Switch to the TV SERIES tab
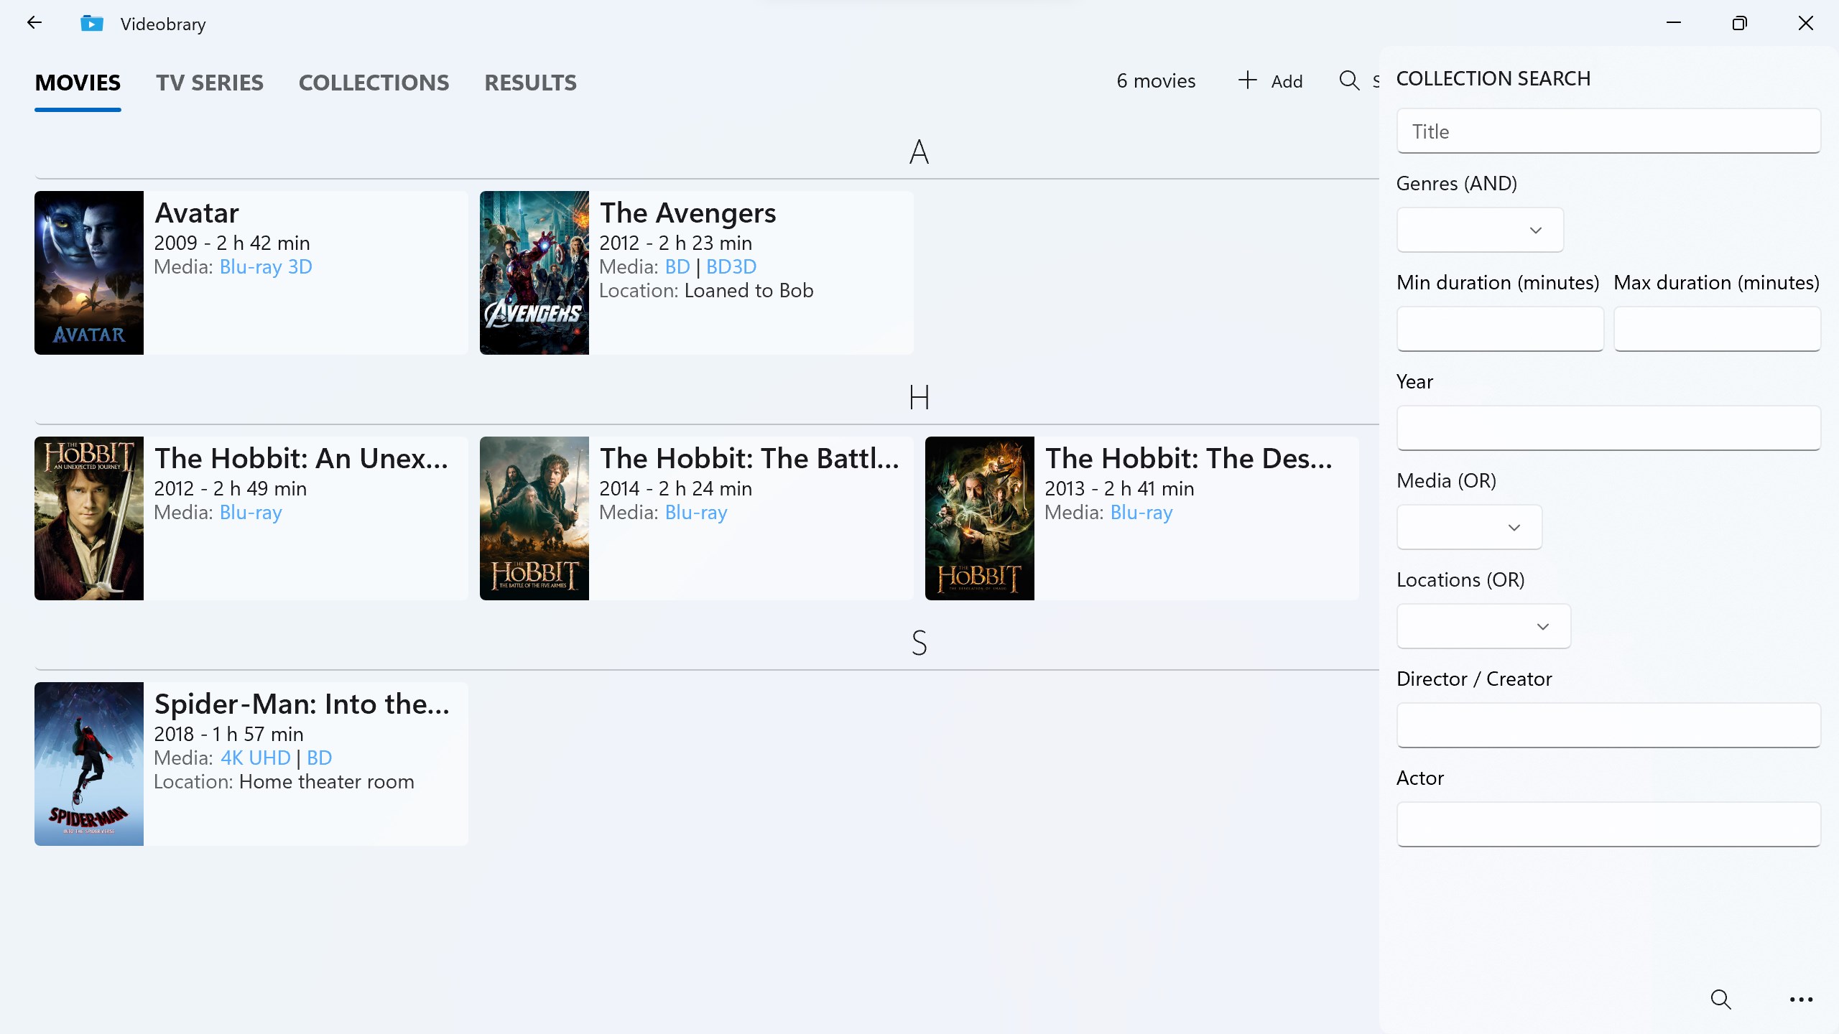 pyautogui.click(x=210, y=83)
